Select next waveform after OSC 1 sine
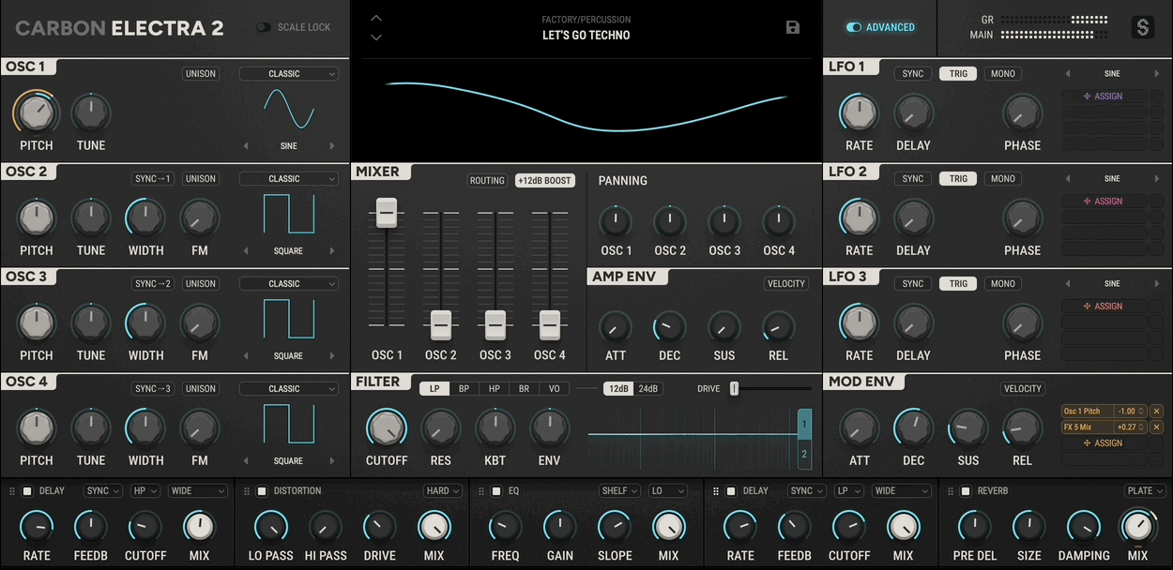Screen dimensions: 1173x570 [331, 146]
